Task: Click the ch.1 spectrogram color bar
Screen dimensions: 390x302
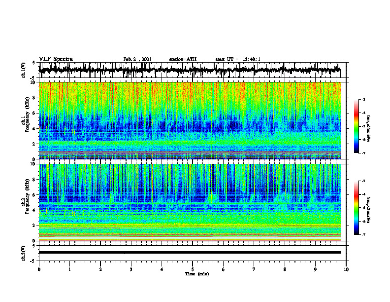Action: coord(357,126)
